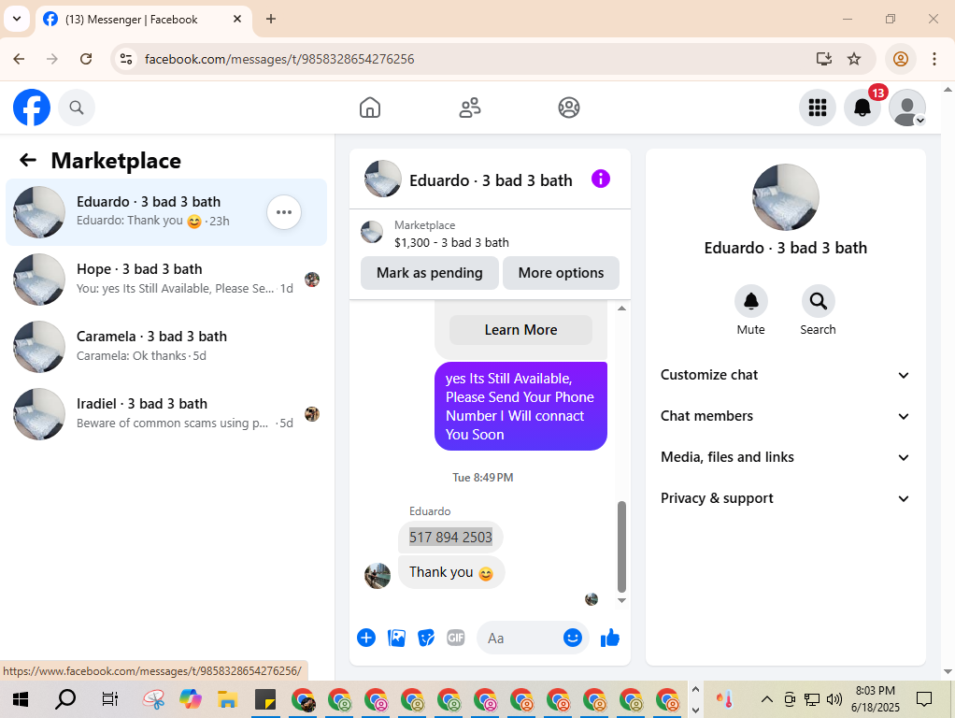Image resolution: width=955 pixels, height=718 pixels.
Task: Switch to the Messenger | Facebook tab
Action: click(x=131, y=20)
